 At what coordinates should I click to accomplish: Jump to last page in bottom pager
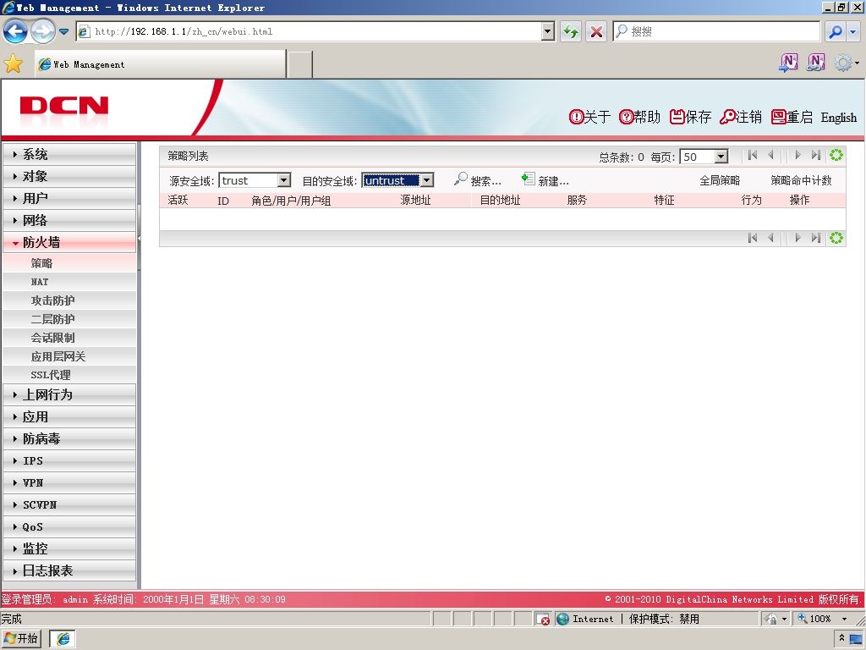816,238
